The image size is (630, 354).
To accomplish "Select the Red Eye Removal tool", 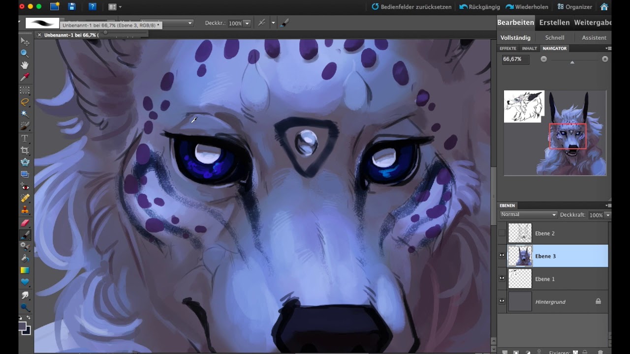I will (x=25, y=187).
